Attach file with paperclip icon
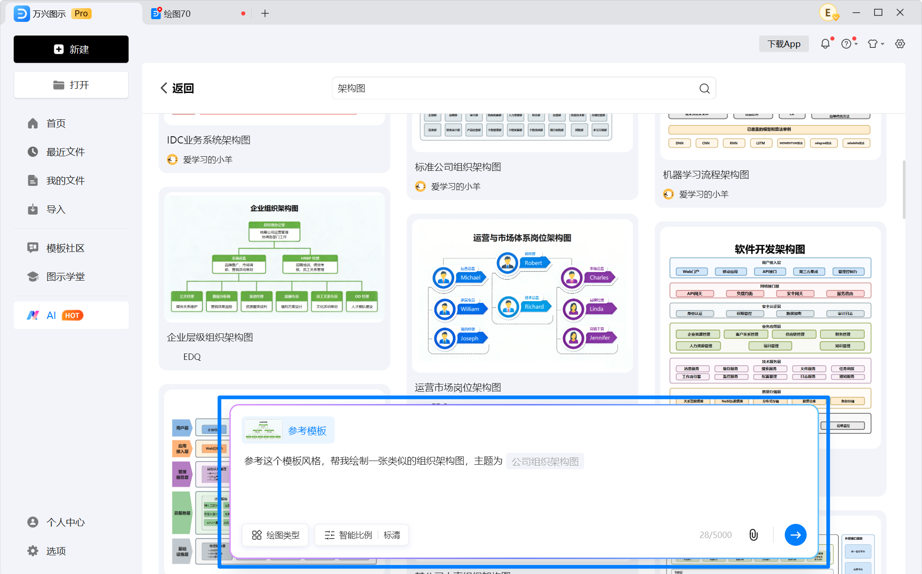This screenshot has height=574, width=922. click(x=754, y=535)
